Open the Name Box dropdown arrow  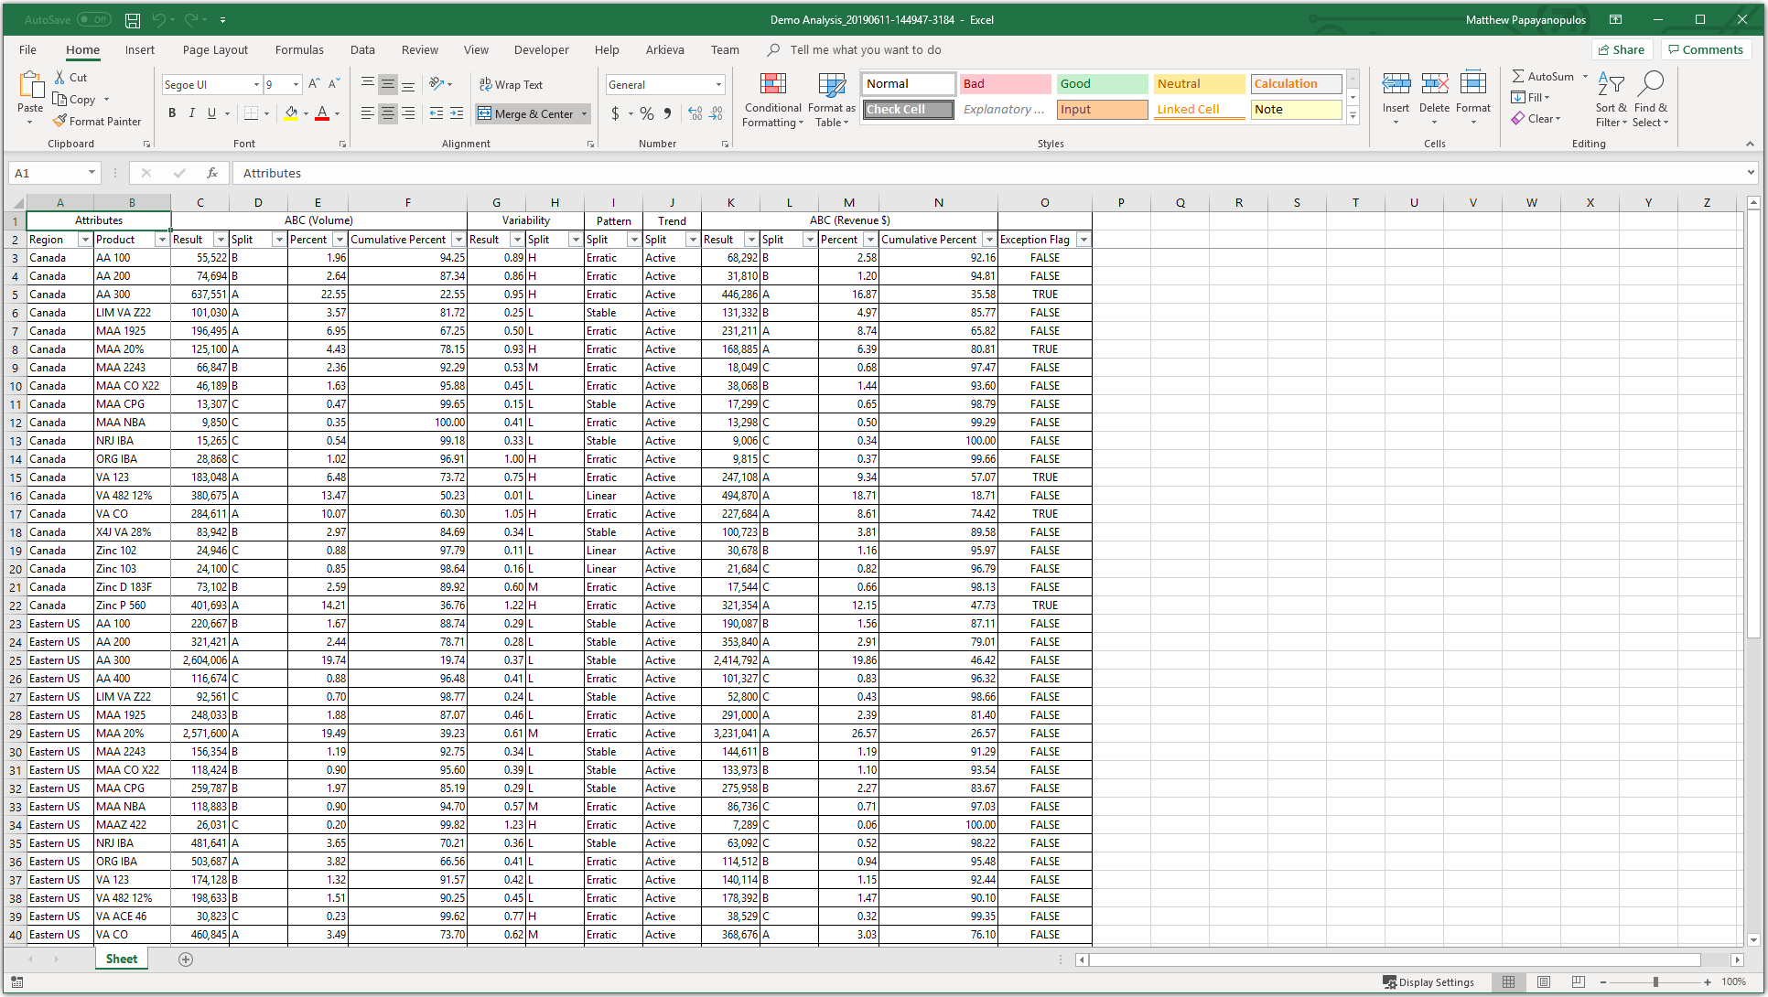click(x=92, y=173)
